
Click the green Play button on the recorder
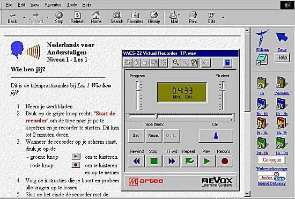tap(207, 161)
